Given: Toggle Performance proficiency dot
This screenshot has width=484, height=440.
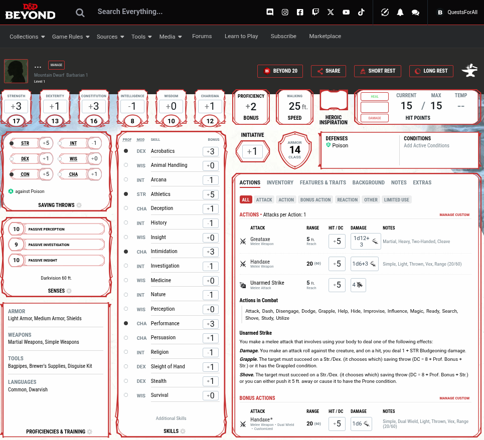Looking at the screenshot, I should click(126, 323).
